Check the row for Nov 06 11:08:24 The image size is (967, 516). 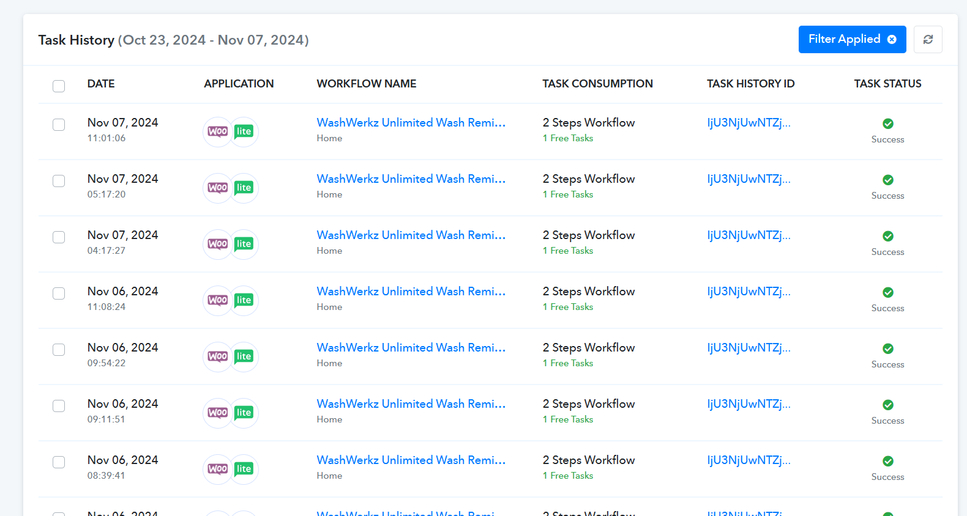tap(59, 293)
